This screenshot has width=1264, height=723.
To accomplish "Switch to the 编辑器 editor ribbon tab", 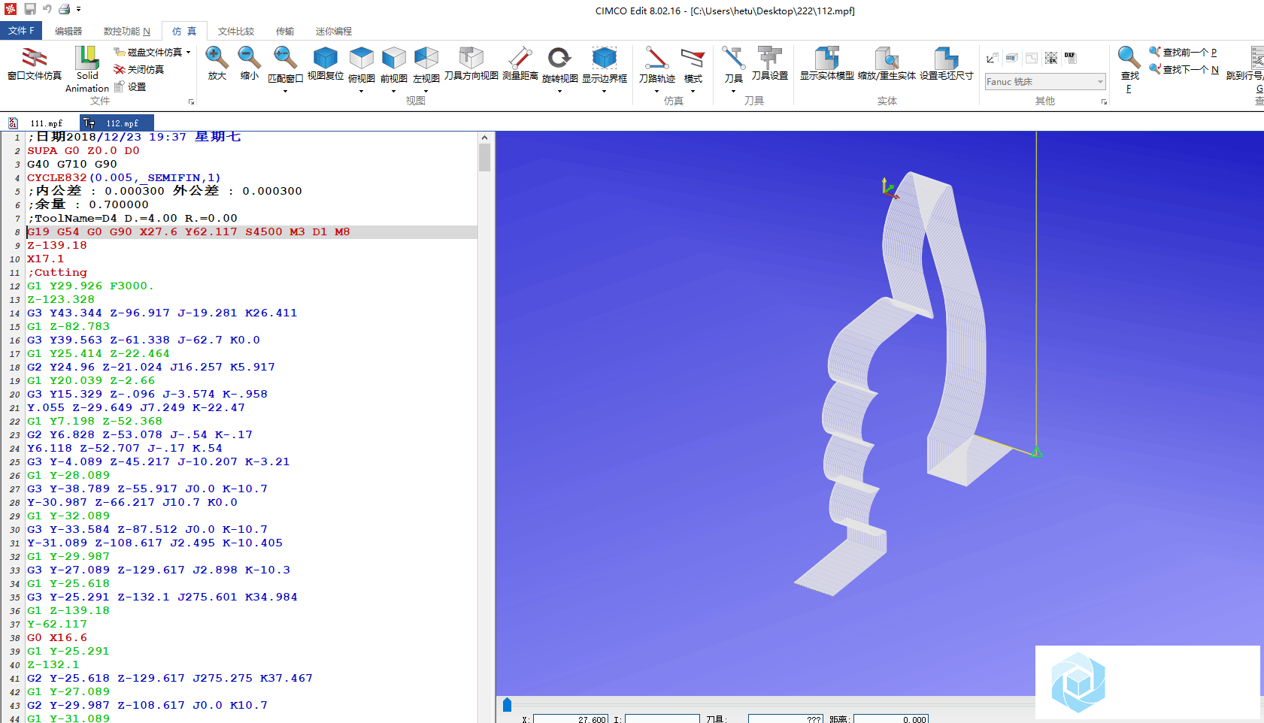I will click(68, 31).
